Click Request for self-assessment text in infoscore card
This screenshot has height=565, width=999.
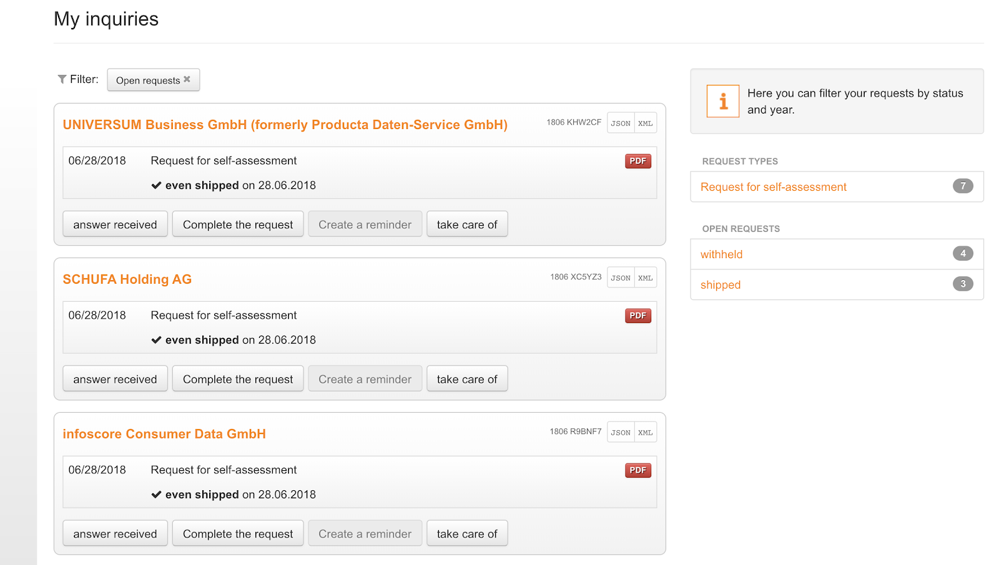click(224, 470)
